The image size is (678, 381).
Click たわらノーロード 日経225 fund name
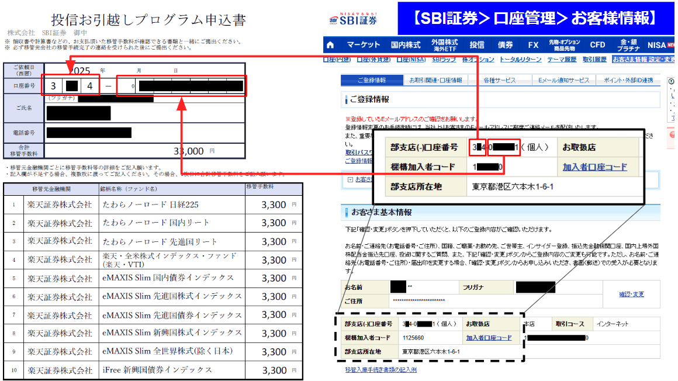(150, 205)
